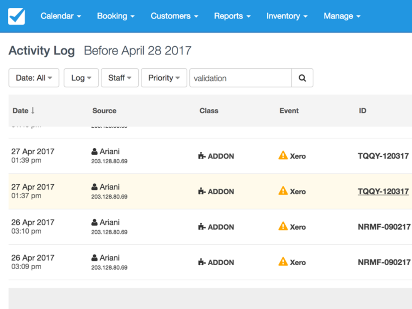Click the warning icon in 03:09 pm row
Image resolution: width=412 pixels, height=309 pixels.
[x=283, y=261]
